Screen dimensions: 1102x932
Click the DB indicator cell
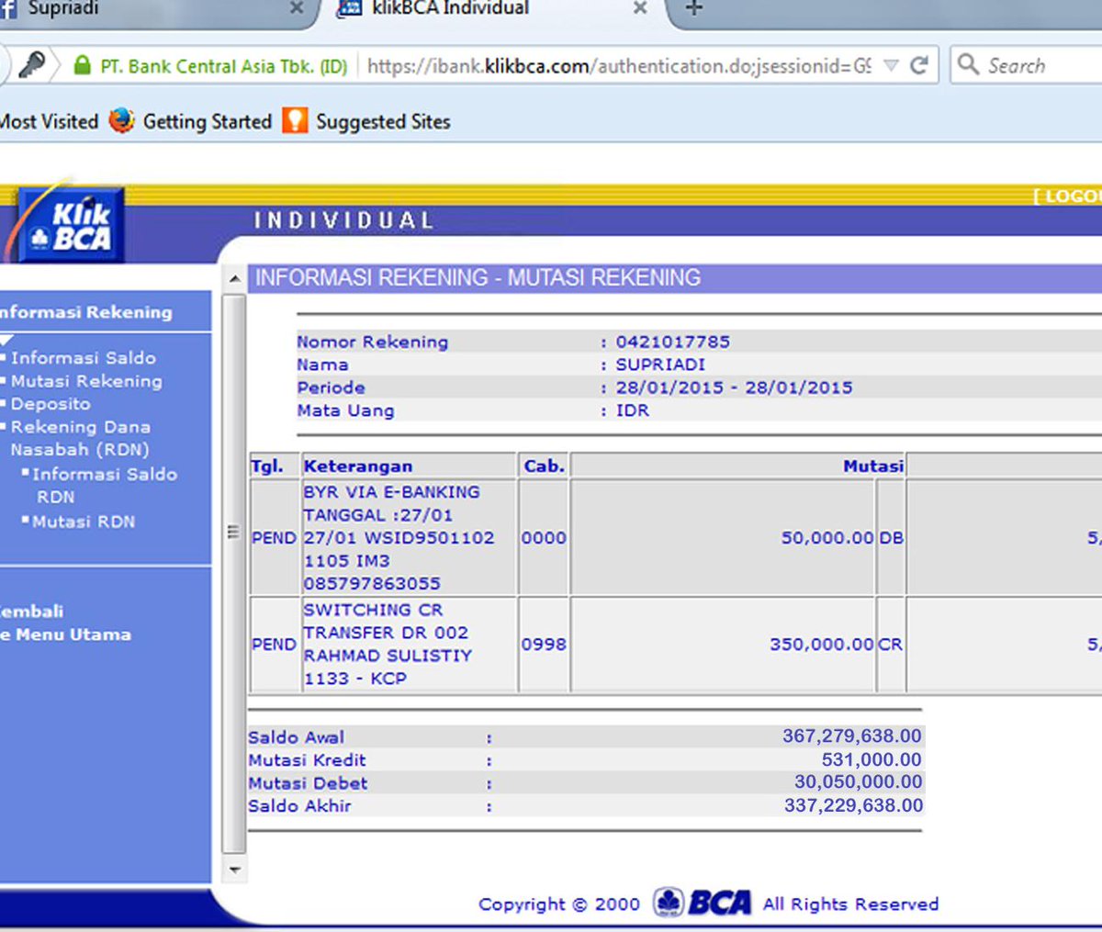click(891, 538)
